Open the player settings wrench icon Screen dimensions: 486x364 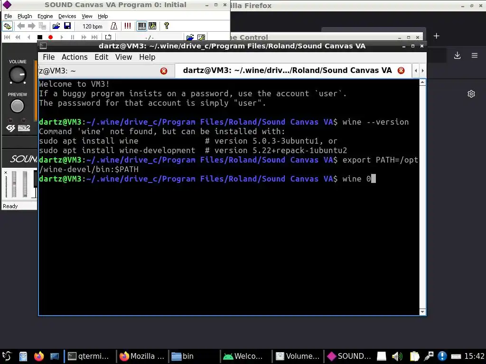point(201,37)
